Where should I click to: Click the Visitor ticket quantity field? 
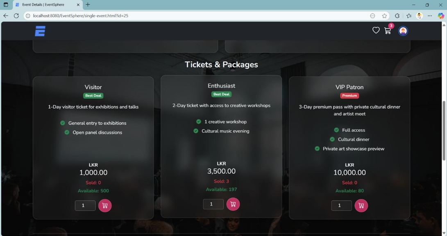pos(85,205)
